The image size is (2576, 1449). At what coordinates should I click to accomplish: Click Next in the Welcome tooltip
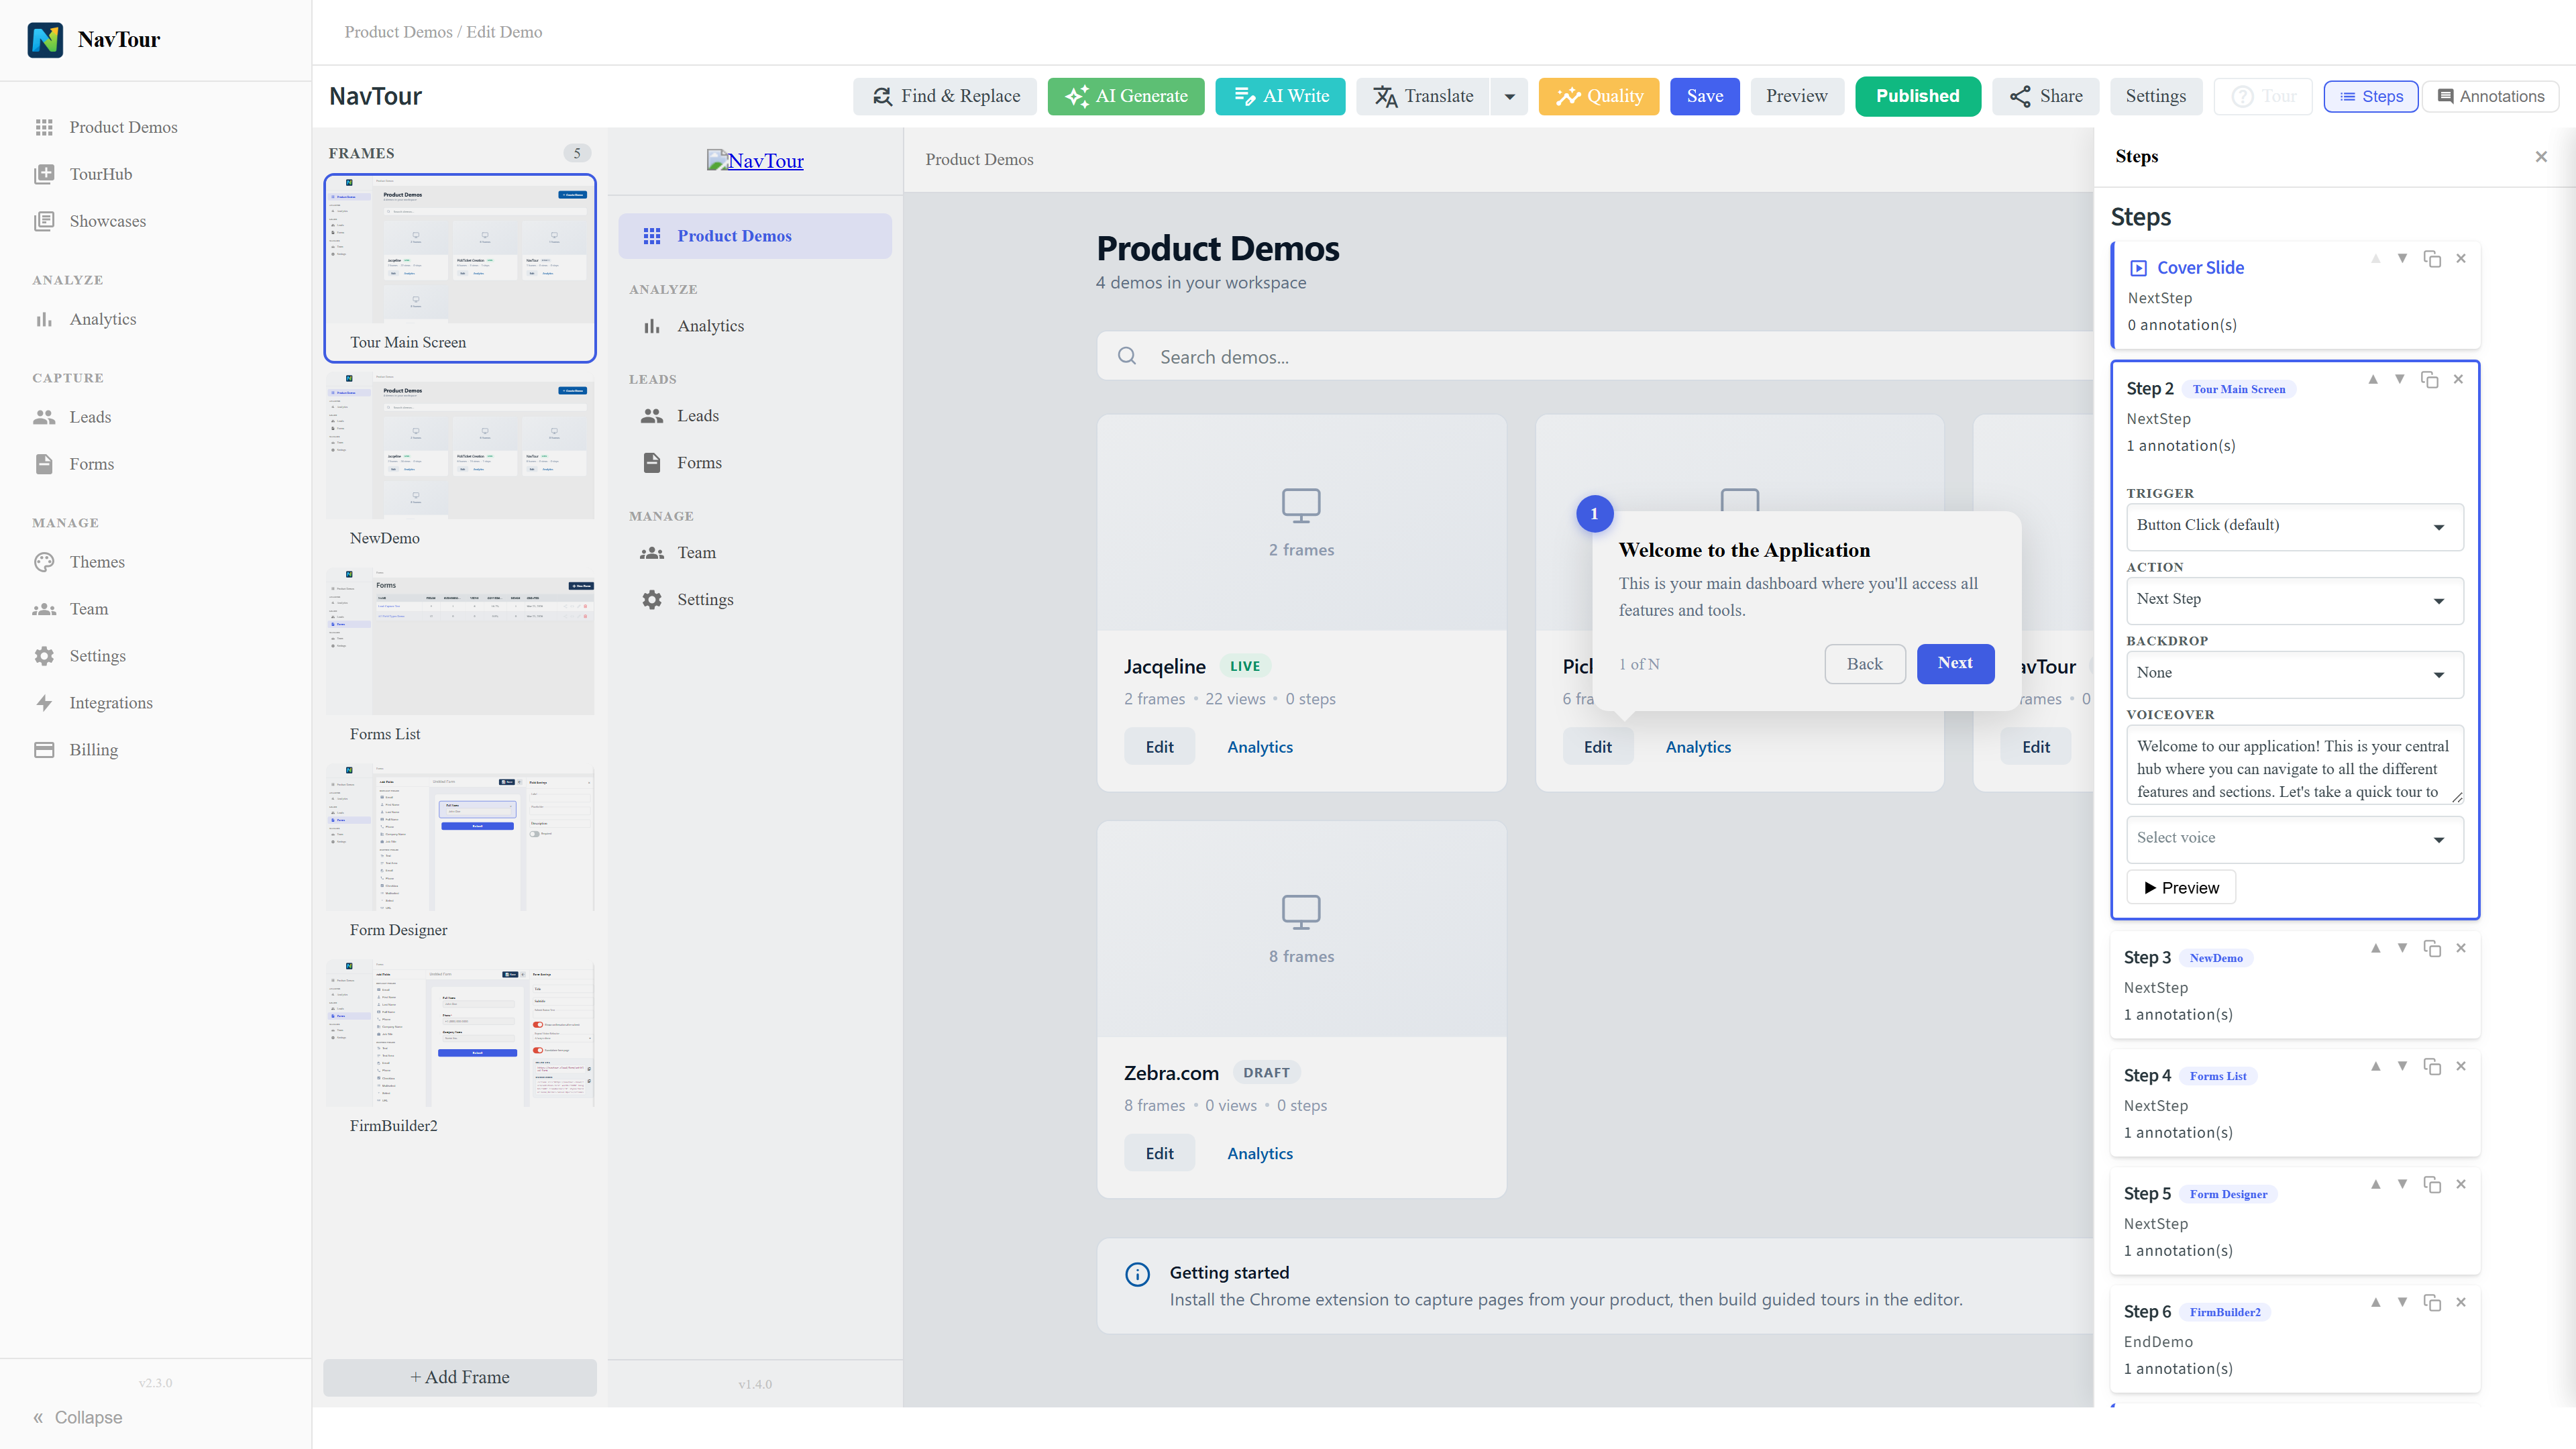(x=1955, y=663)
